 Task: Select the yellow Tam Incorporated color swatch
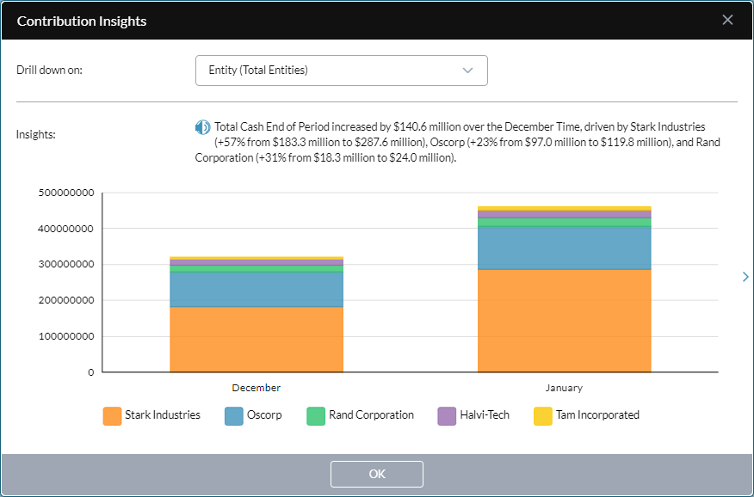(541, 415)
